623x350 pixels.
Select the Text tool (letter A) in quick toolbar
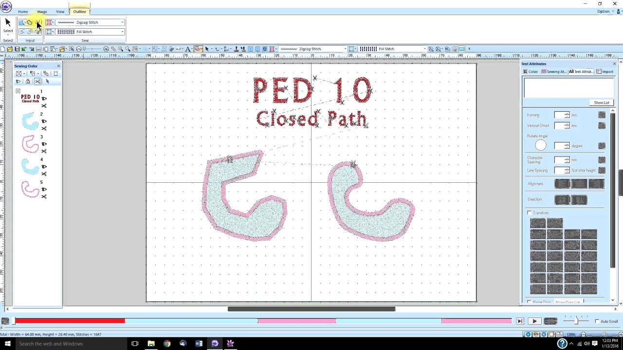pos(188,49)
